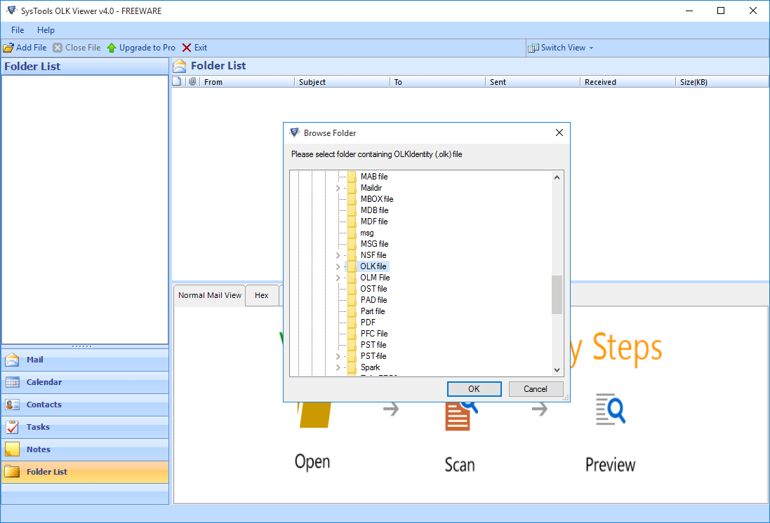Sort by the To column header
Viewport: 770px width, 523px height.
tap(437, 82)
